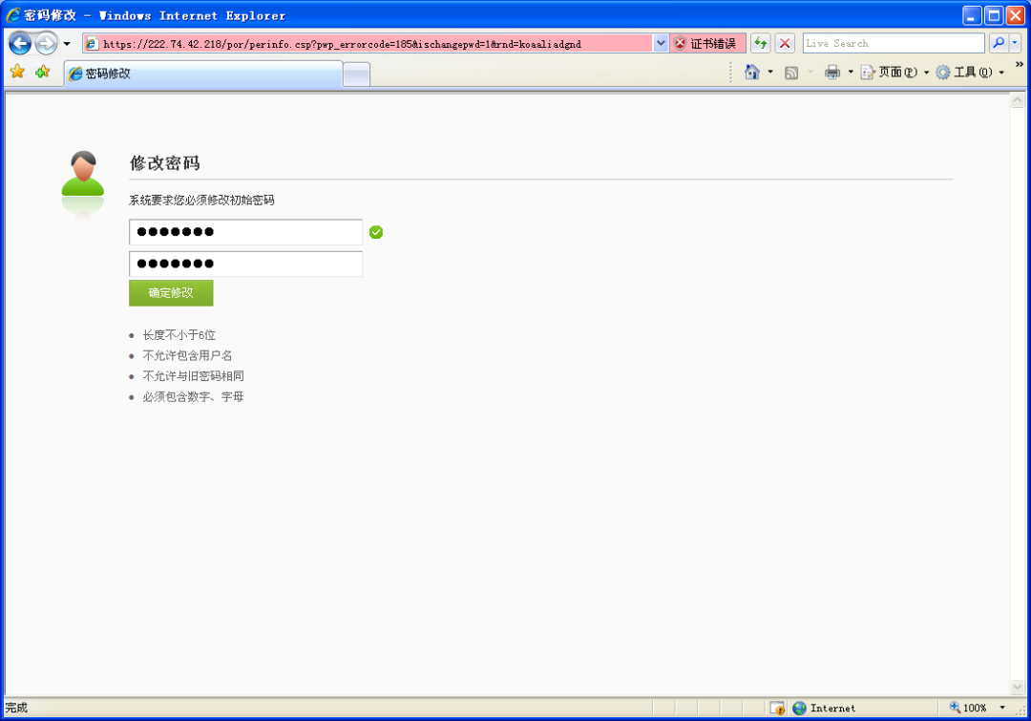Screen dimensions: 1031x721
Task: Select the 密码修改 browser tab
Action: pyautogui.click(x=203, y=74)
